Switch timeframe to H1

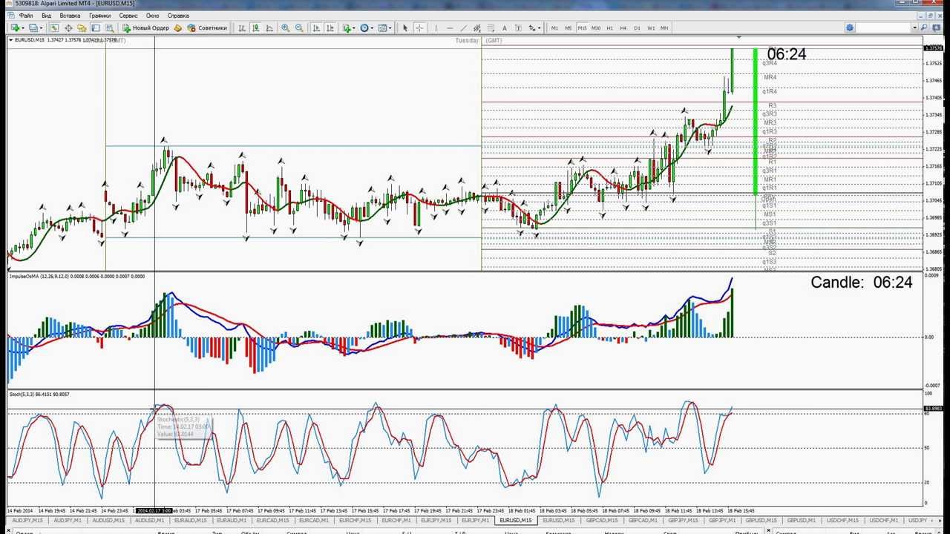pos(609,28)
